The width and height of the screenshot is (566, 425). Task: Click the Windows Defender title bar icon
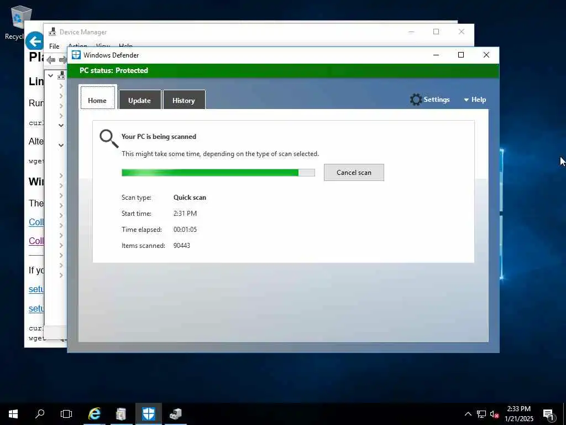click(76, 55)
